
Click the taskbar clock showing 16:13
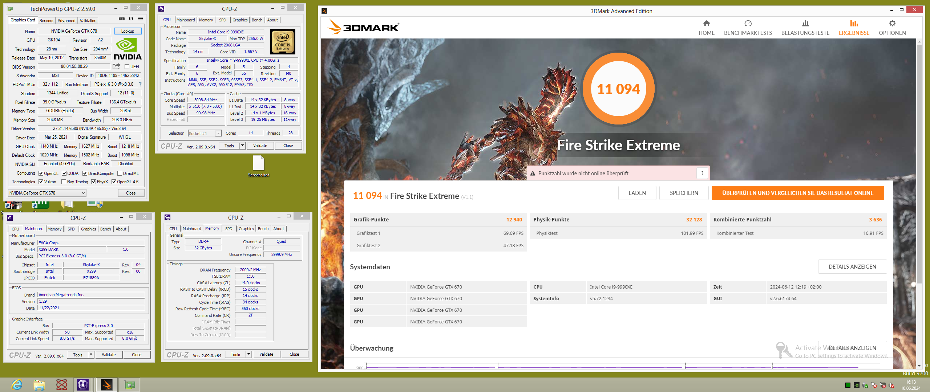(911, 385)
